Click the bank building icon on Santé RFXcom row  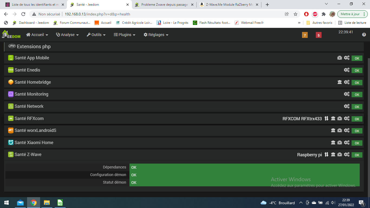[333, 118]
